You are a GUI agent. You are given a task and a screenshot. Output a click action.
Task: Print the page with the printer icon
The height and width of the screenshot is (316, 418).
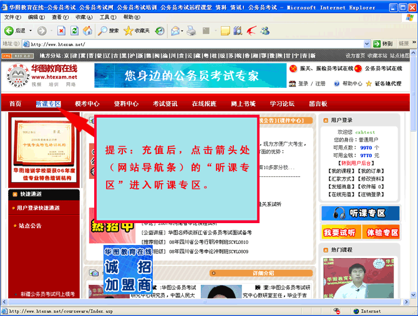tap(191, 31)
